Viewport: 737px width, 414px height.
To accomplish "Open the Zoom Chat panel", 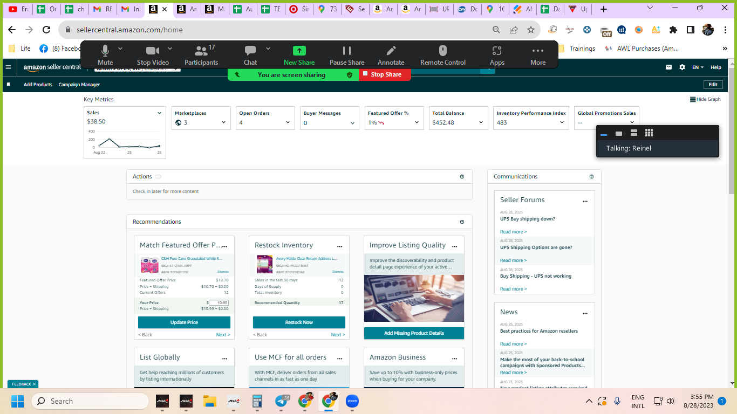I will click(250, 55).
